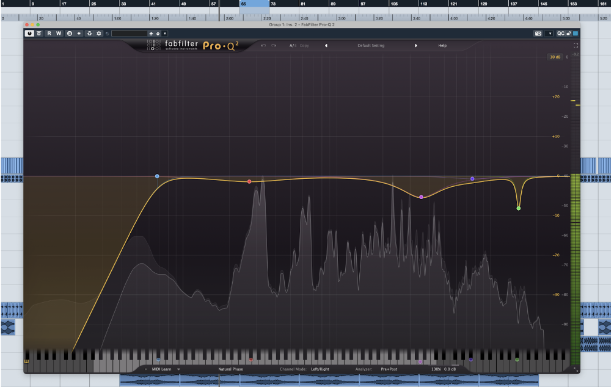Click the A/B compare button
Image resolution: width=614 pixels, height=387 pixels.
tap(293, 46)
